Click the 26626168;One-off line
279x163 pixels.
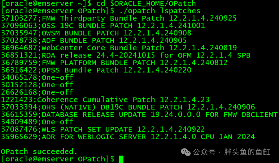pyautogui.click(x=37, y=92)
